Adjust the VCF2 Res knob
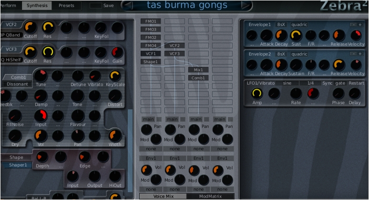 point(48,27)
